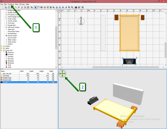Open Help via question mark icon

pos(83,7)
